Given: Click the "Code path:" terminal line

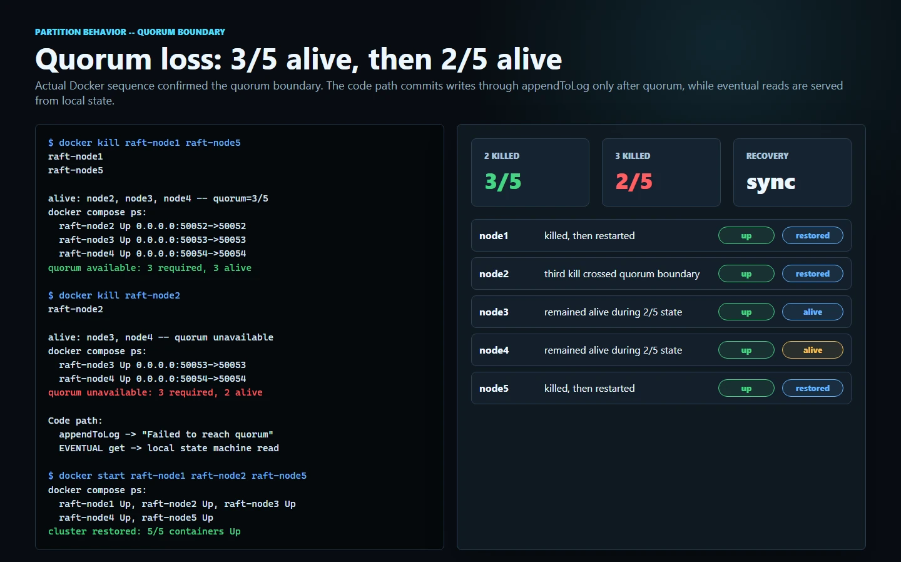Looking at the screenshot, I should (x=75, y=421).
